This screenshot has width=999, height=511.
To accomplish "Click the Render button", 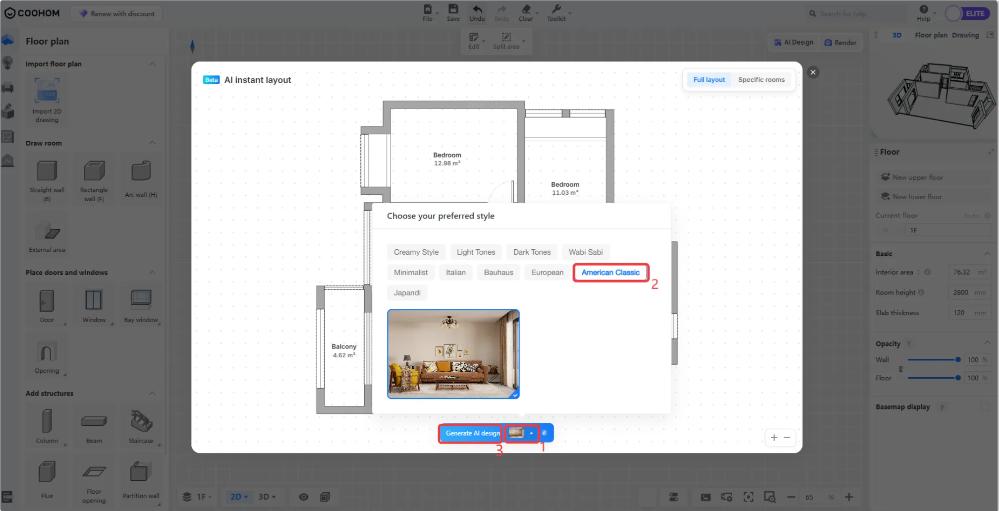I will [840, 42].
